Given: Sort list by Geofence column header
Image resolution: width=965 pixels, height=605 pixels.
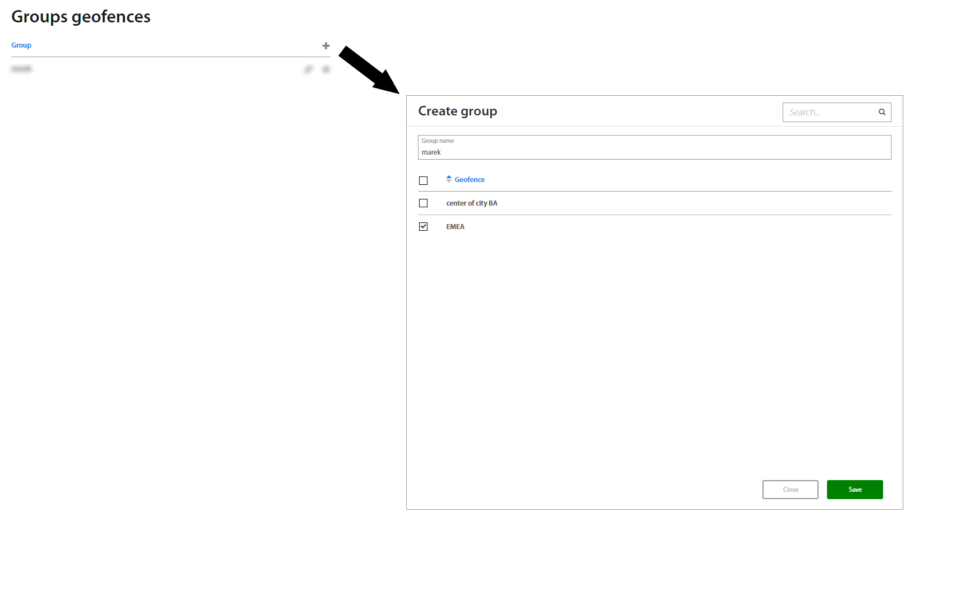Looking at the screenshot, I should click(470, 180).
